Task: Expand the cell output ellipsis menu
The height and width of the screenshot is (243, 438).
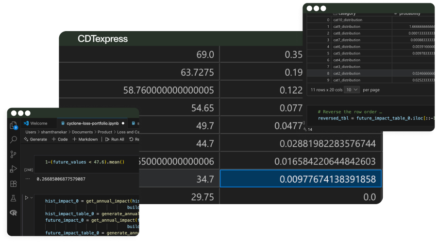Action: [x=27, y=178]
